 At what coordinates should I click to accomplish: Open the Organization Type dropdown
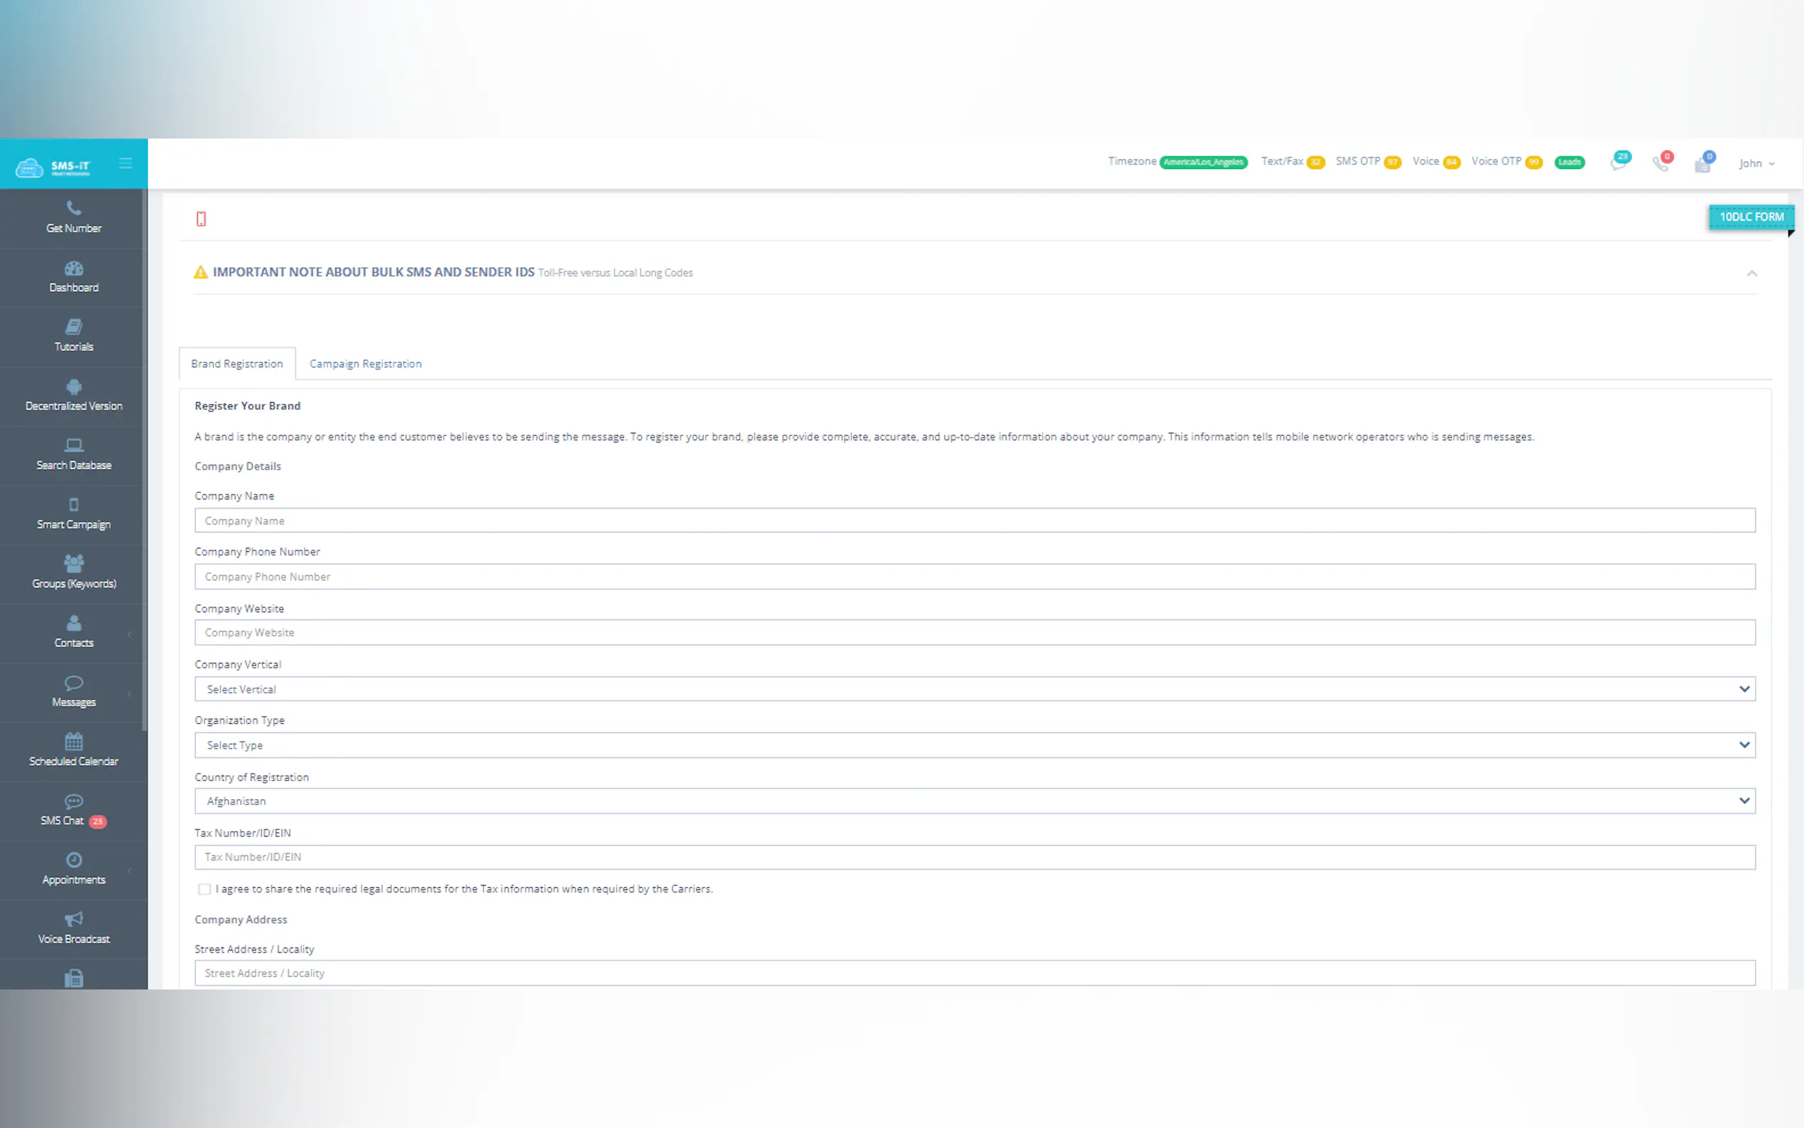(x=974, y=744)
